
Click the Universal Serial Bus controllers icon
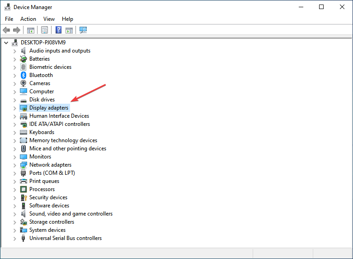(23, 238)
